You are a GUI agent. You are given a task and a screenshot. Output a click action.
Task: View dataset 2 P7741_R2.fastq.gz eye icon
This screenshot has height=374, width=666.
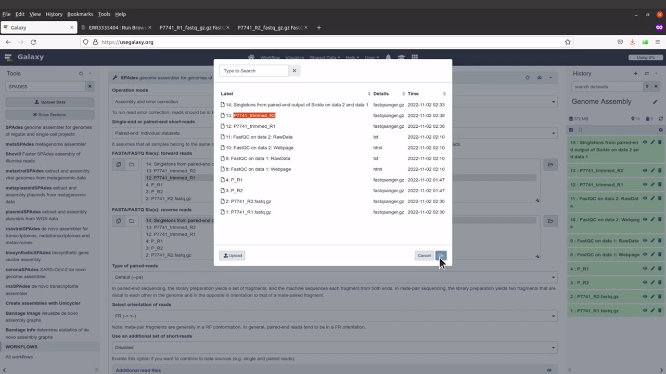point(645,297)
